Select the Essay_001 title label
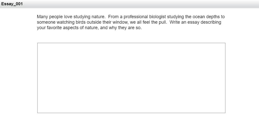The height and width of the screenshot is (130, 259). pos(12,4)
